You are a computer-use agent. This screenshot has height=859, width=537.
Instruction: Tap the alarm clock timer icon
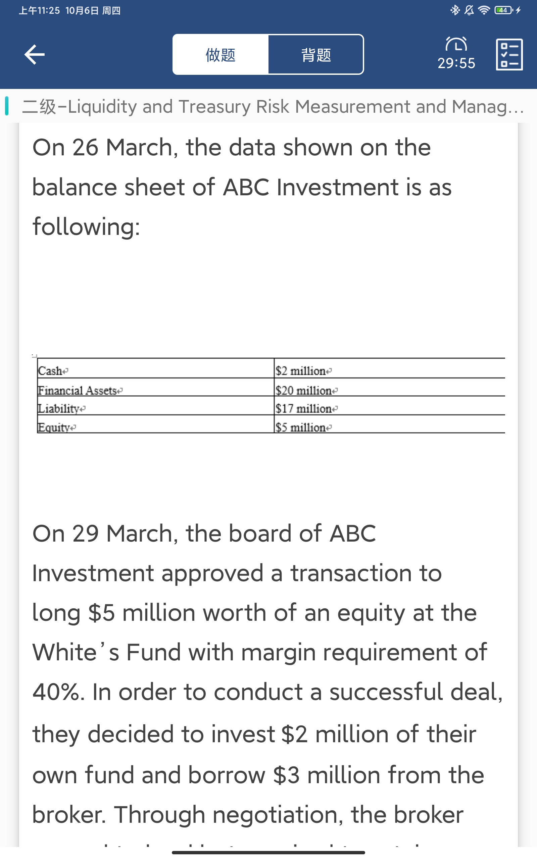click(456, 44)
